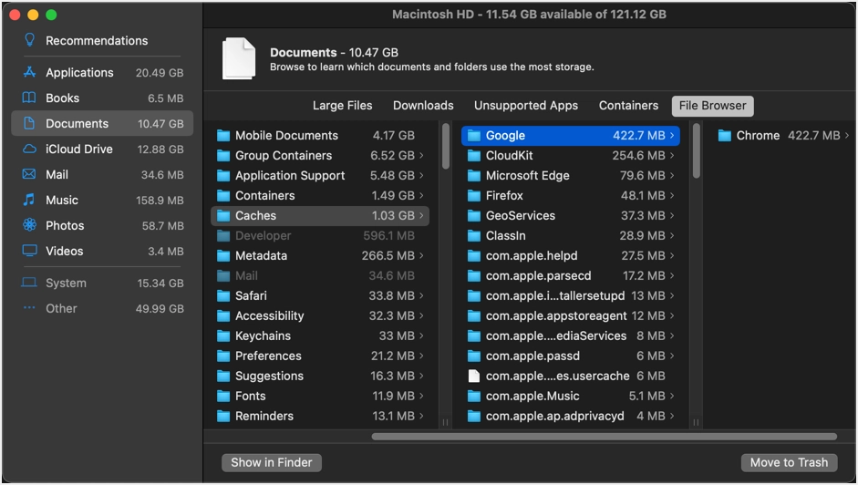Click the second column vertical scrollbar
This screenshot has width=858, height=485.
(x=696, y=151)
